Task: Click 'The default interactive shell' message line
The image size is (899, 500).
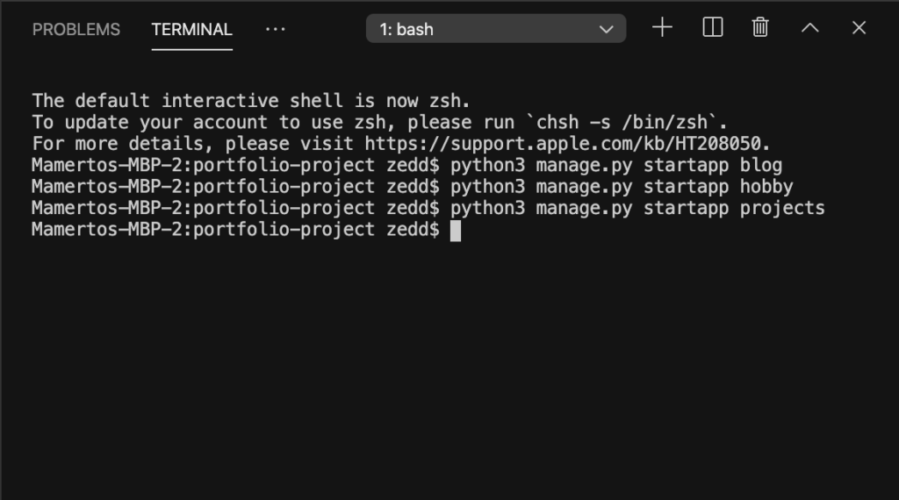Action: [x=251, y=101]
